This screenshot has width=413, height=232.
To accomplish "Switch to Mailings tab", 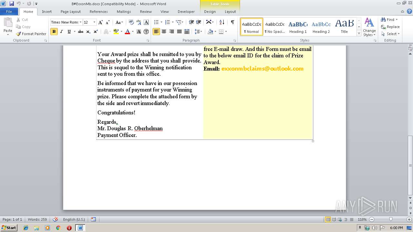I will click(x=124, y=12).
